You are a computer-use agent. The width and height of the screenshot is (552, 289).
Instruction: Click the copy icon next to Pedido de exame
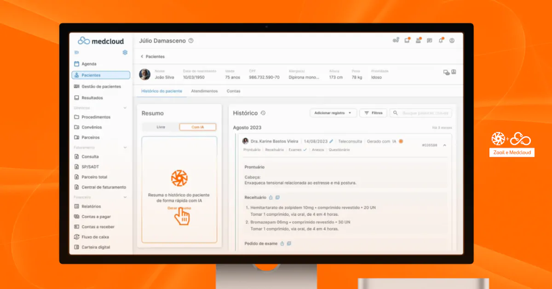tap(288, 243)
